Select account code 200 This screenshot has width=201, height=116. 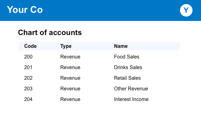pos(28,57)
